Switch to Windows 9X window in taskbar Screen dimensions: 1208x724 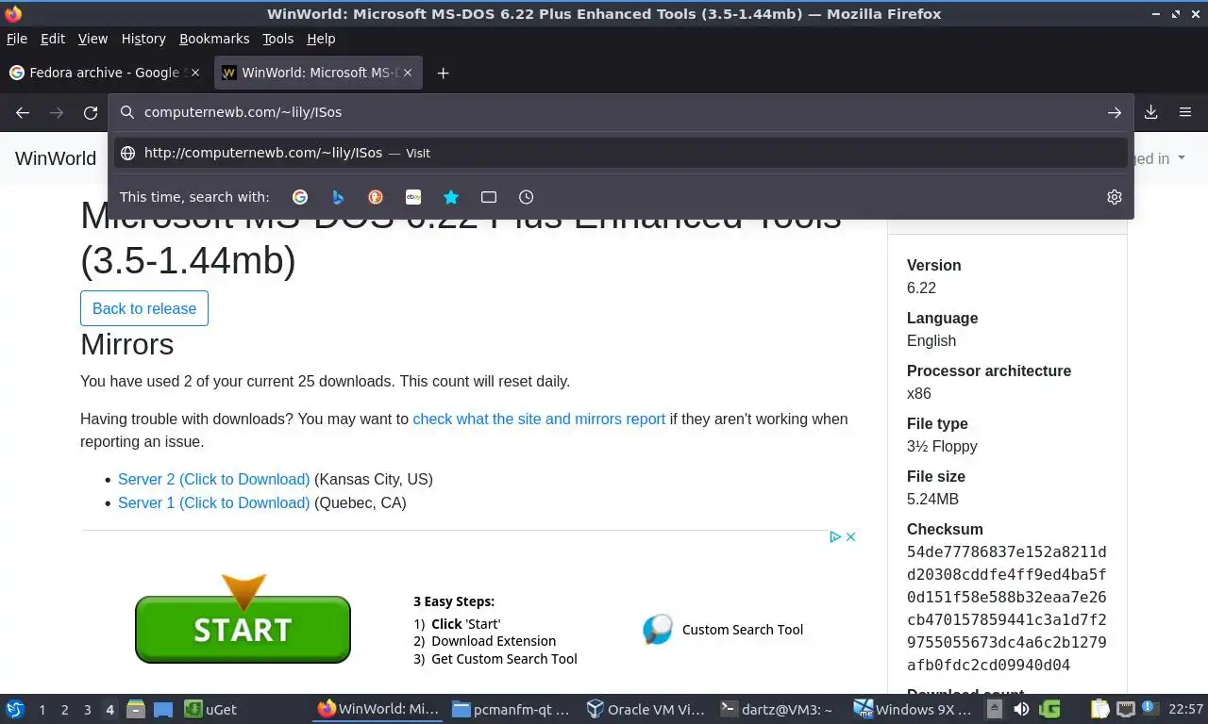(912, 709)
